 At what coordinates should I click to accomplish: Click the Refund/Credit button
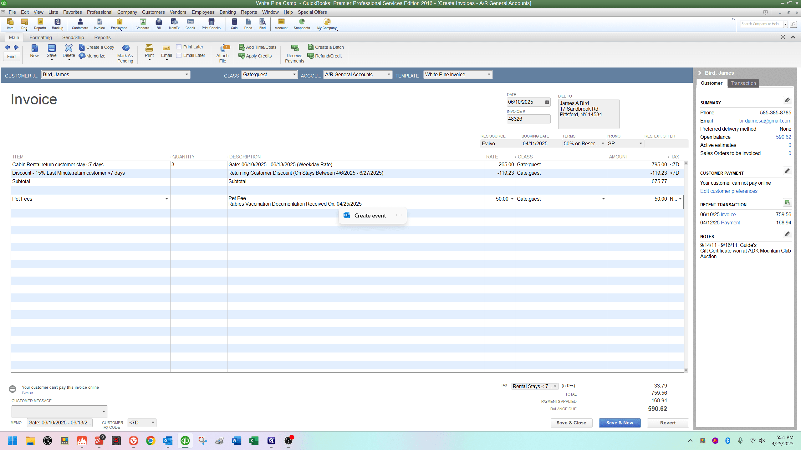(325, 56)
